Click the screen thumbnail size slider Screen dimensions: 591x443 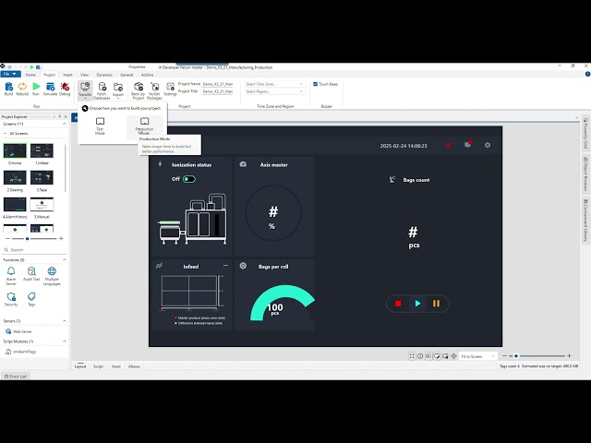27,238
